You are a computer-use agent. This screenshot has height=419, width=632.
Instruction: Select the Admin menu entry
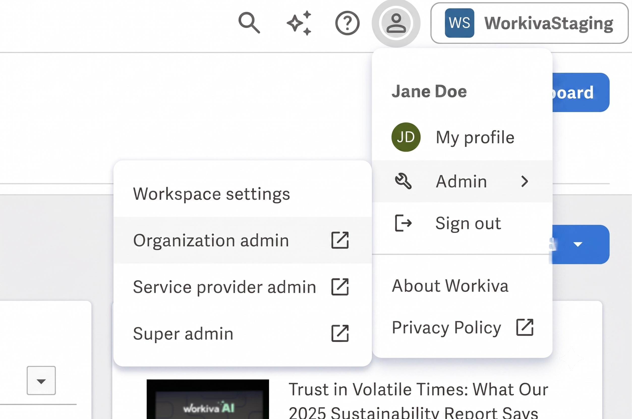tap(462, 182)
